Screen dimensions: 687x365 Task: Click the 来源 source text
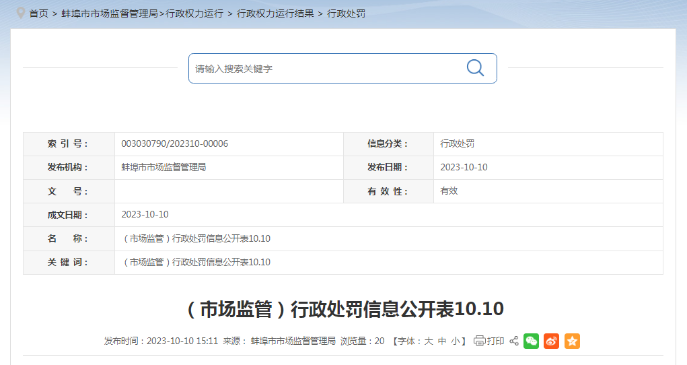[279, 341]
